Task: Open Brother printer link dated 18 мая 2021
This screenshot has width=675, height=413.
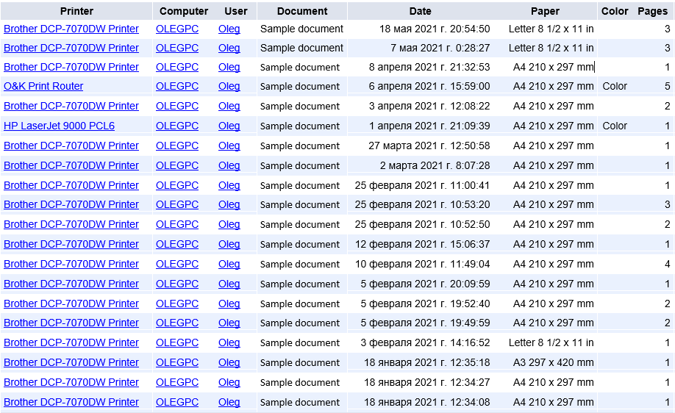Action: [71, 29]
